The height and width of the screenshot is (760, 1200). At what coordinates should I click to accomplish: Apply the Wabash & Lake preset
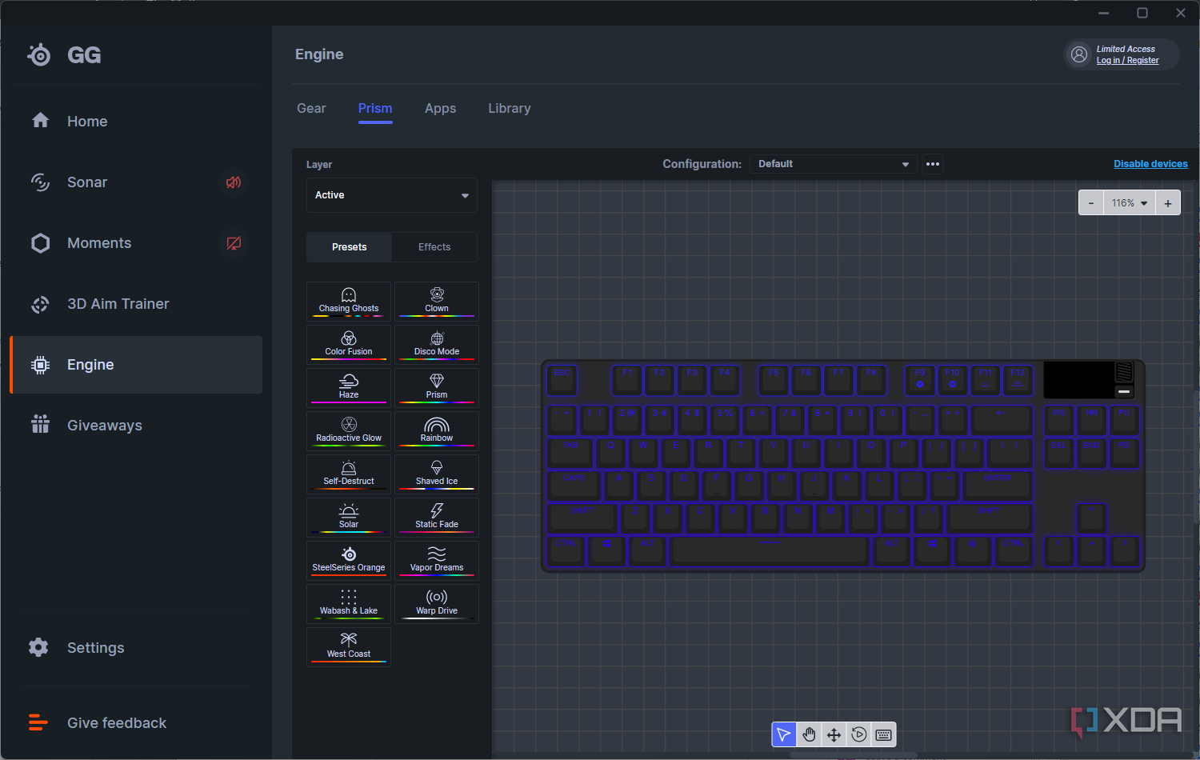coord(349,603)
